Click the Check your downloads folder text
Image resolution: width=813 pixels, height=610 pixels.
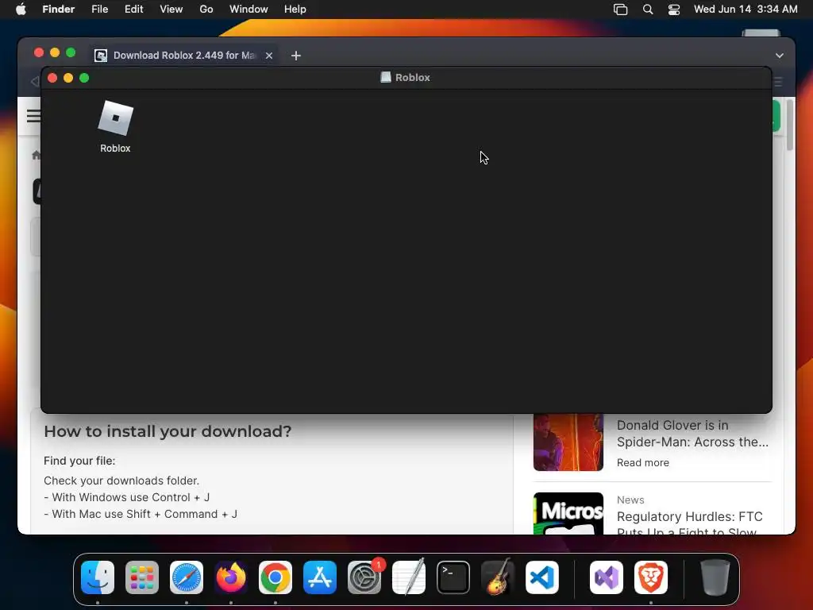click(x=121, y=481)
